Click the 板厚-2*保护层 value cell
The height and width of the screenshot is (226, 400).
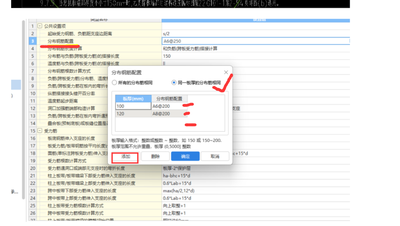[256, 168]
